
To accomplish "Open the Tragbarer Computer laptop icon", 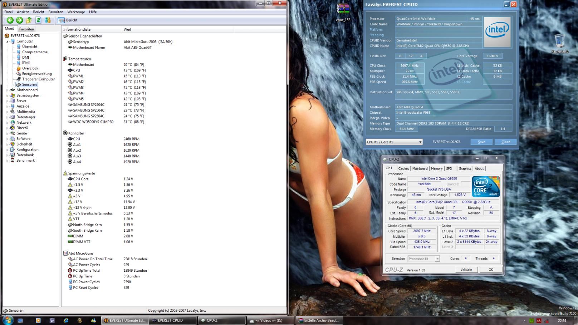I will 19,79.
